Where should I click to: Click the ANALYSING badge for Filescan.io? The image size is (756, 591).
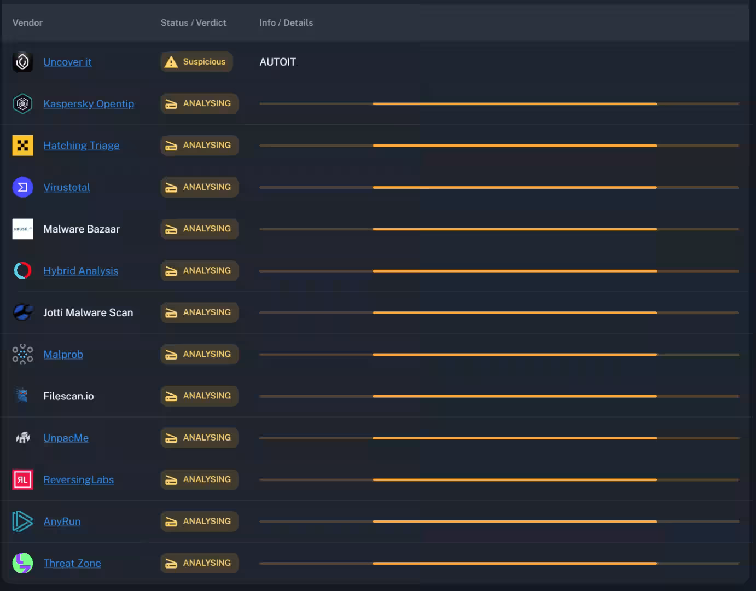199,396
